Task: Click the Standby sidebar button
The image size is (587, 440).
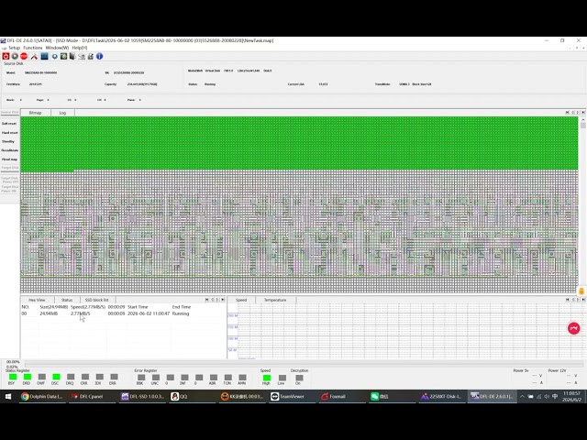Action: coord(9,141)
